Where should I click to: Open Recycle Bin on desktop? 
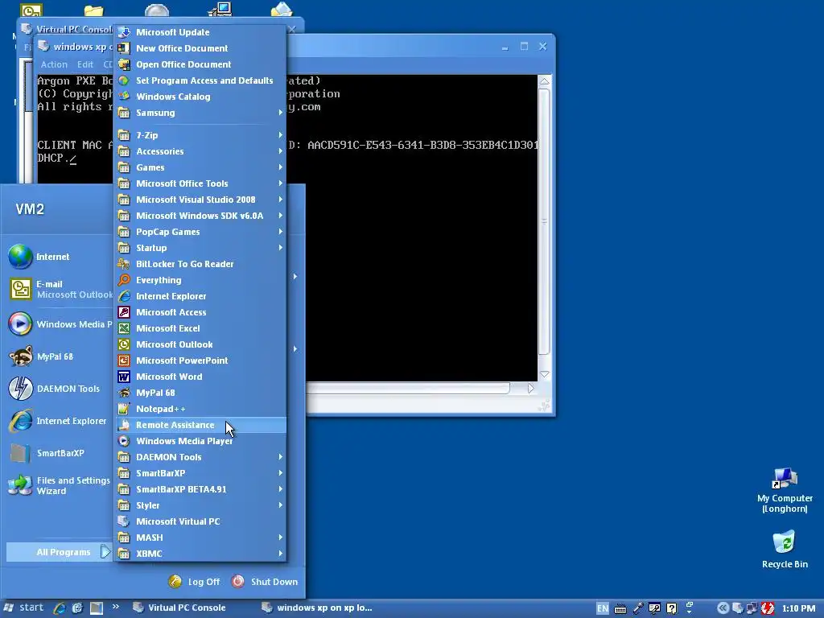(785, 550)
